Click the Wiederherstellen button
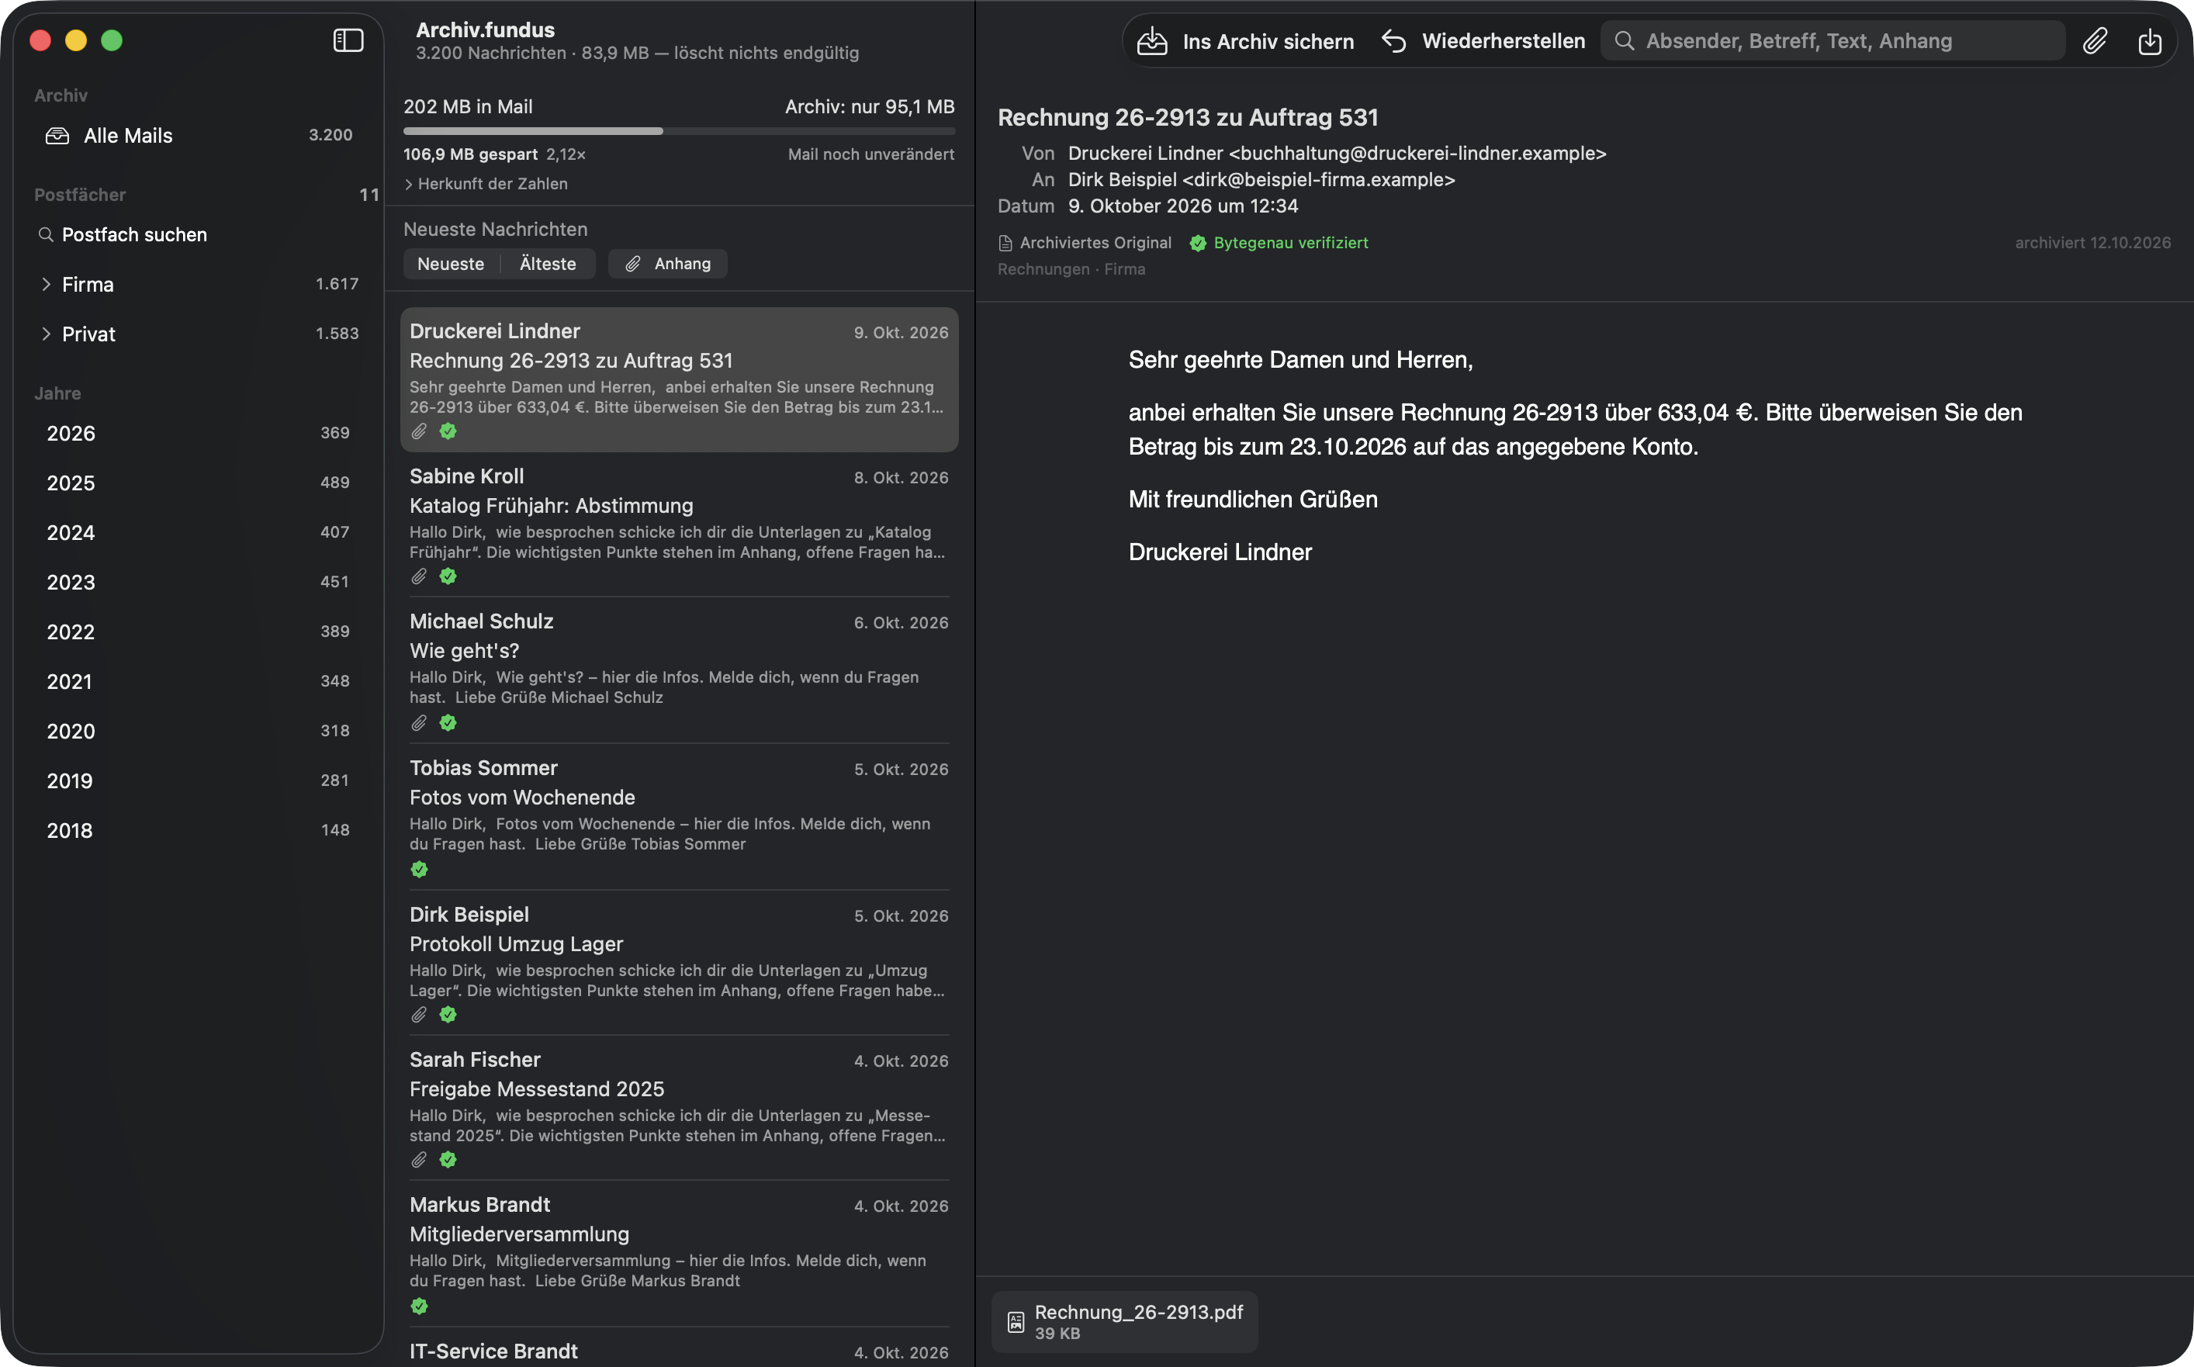The width and height of the screenshot is (2194, 1367). 1483,40
